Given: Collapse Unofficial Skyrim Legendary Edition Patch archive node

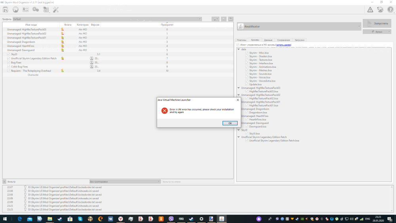Looking at the screenshot, I should tap(239, 137).
